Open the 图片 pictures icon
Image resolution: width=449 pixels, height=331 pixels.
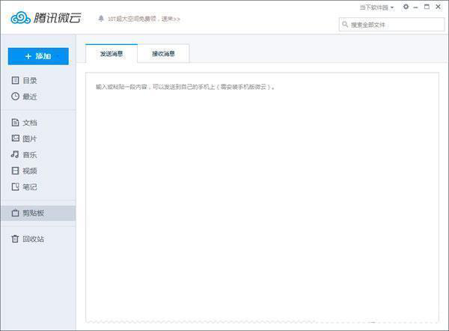pyautogui.click(x=15, y=138)
